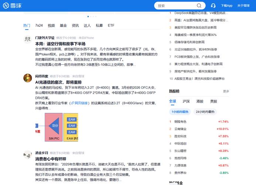Click the search magnifier icon
256x185 pixels.
pos(199,6)
